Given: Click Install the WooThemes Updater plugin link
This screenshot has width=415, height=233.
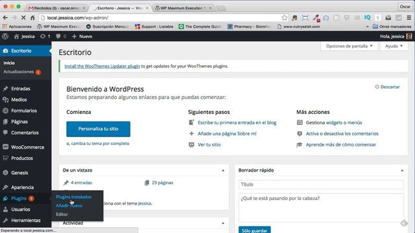Looking at the screenshot, I should (x=102, y=66).
